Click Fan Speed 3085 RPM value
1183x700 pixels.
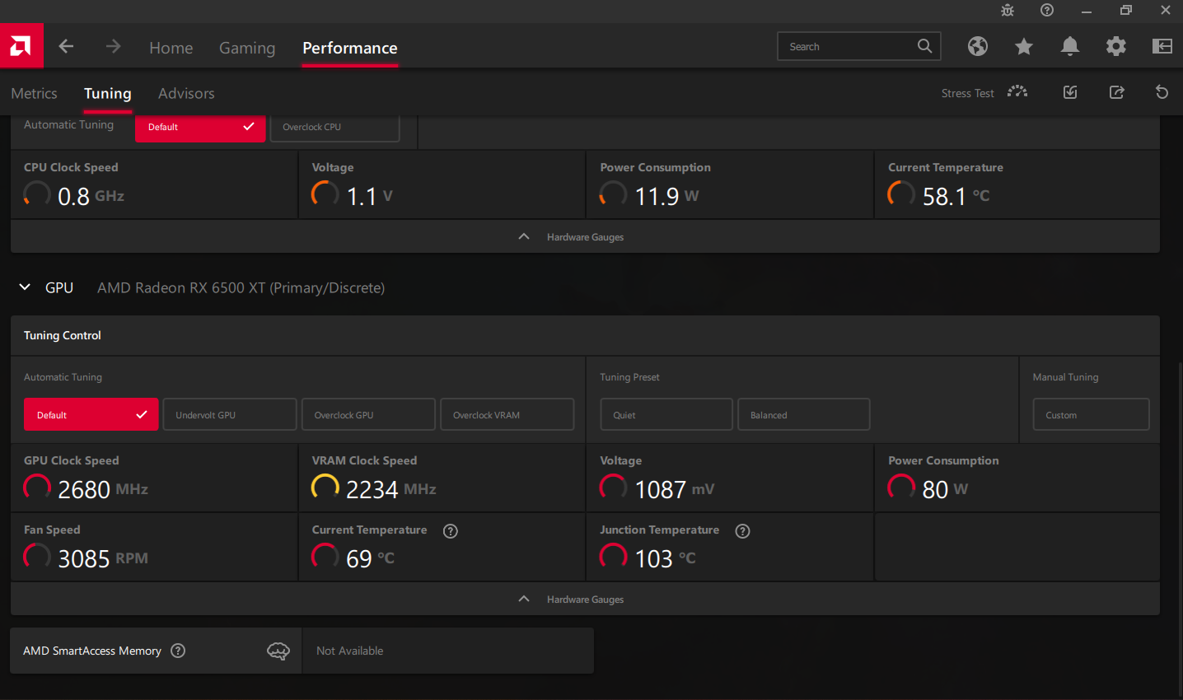pos(103,558)
